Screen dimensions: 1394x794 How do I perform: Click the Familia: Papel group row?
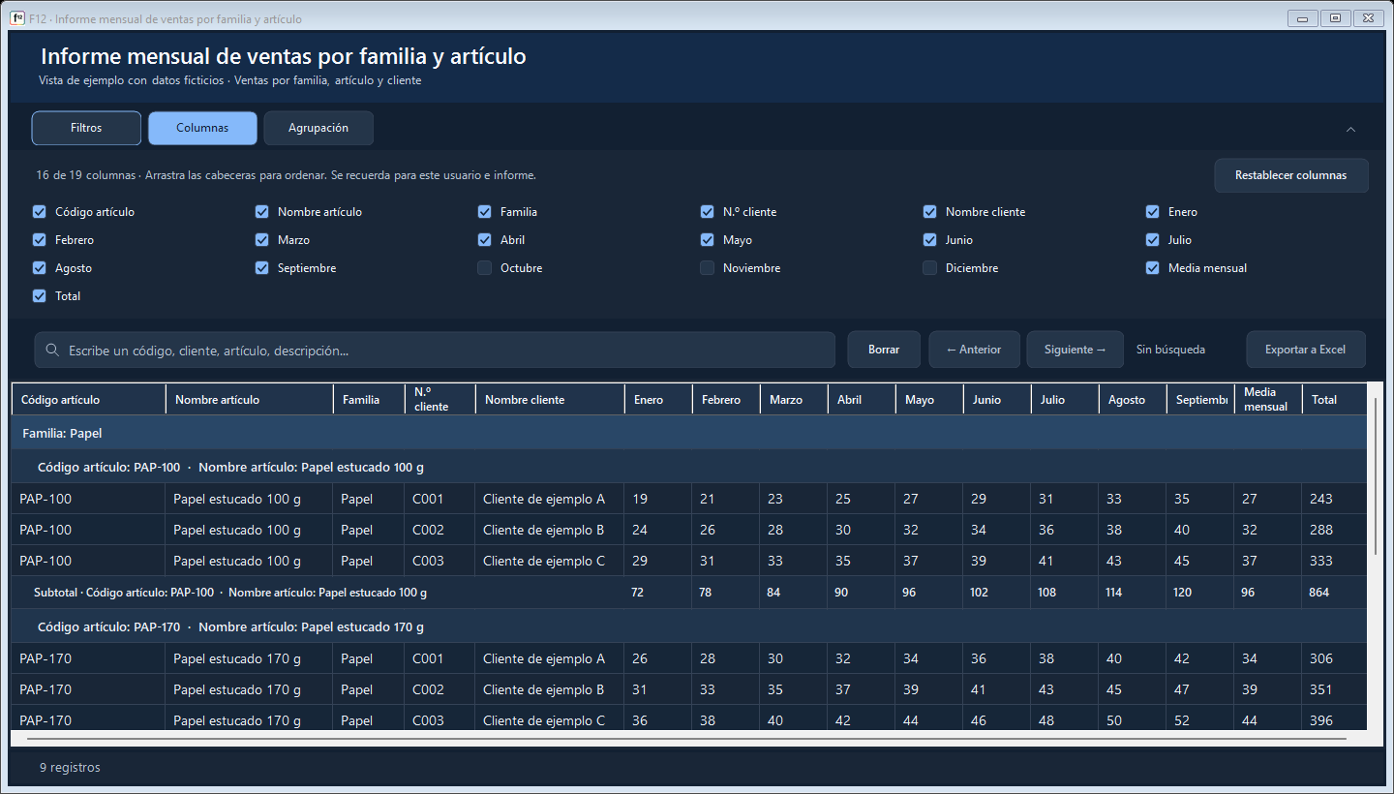tap(689, 433)
